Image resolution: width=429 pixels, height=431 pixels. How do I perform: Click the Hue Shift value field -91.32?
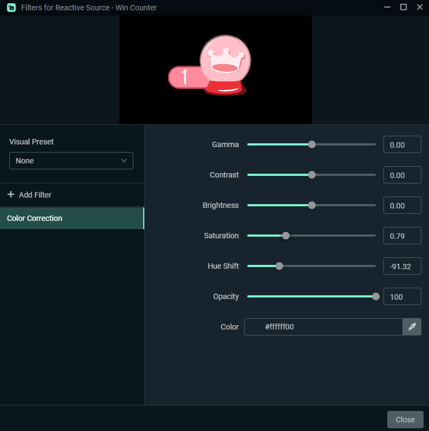(x=402, y=266)
